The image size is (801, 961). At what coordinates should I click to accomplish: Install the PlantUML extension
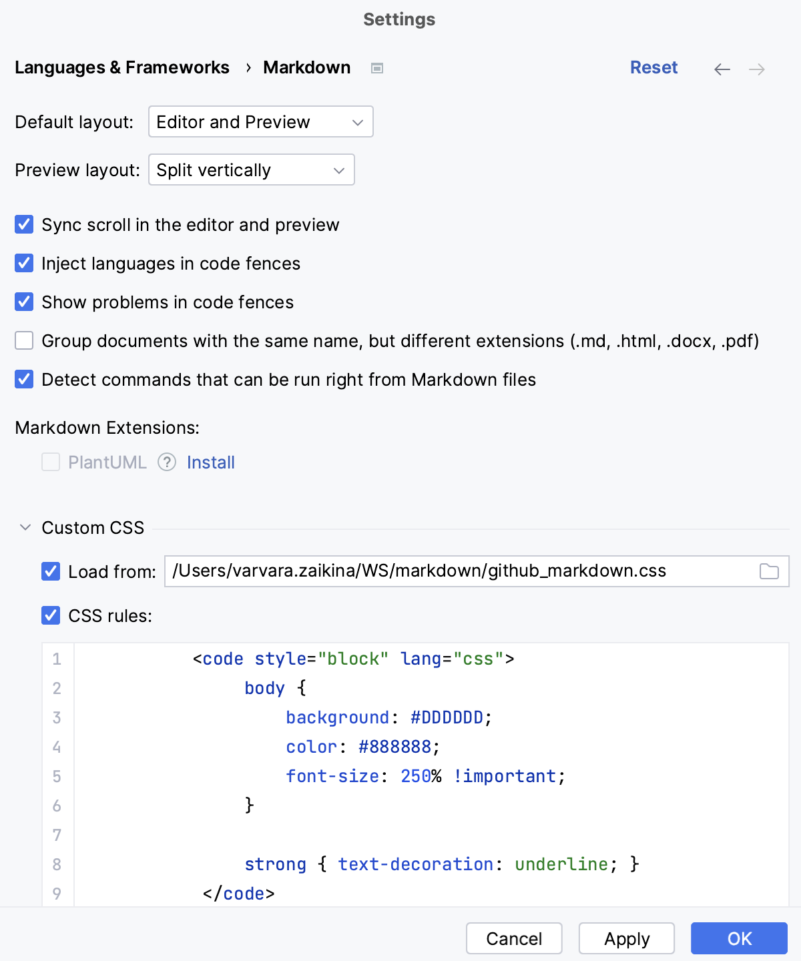(210, 462)
